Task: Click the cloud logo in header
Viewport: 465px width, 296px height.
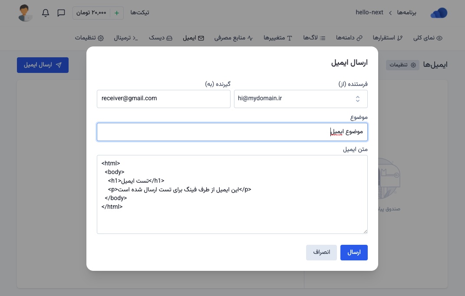Action: [439, 13]
